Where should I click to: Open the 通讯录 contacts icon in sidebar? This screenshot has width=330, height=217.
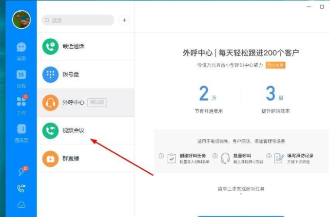tap(21, 129)
